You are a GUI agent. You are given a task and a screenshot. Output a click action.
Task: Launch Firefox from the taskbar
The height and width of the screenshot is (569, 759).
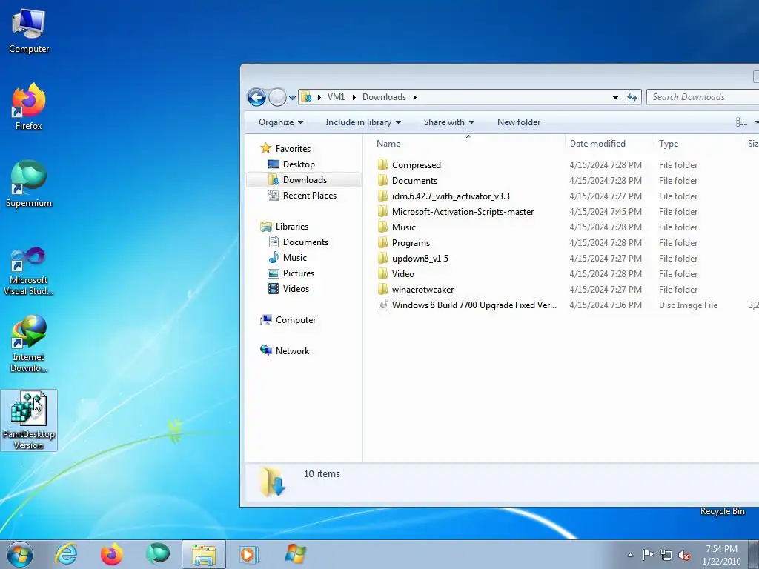coord(112,554)
